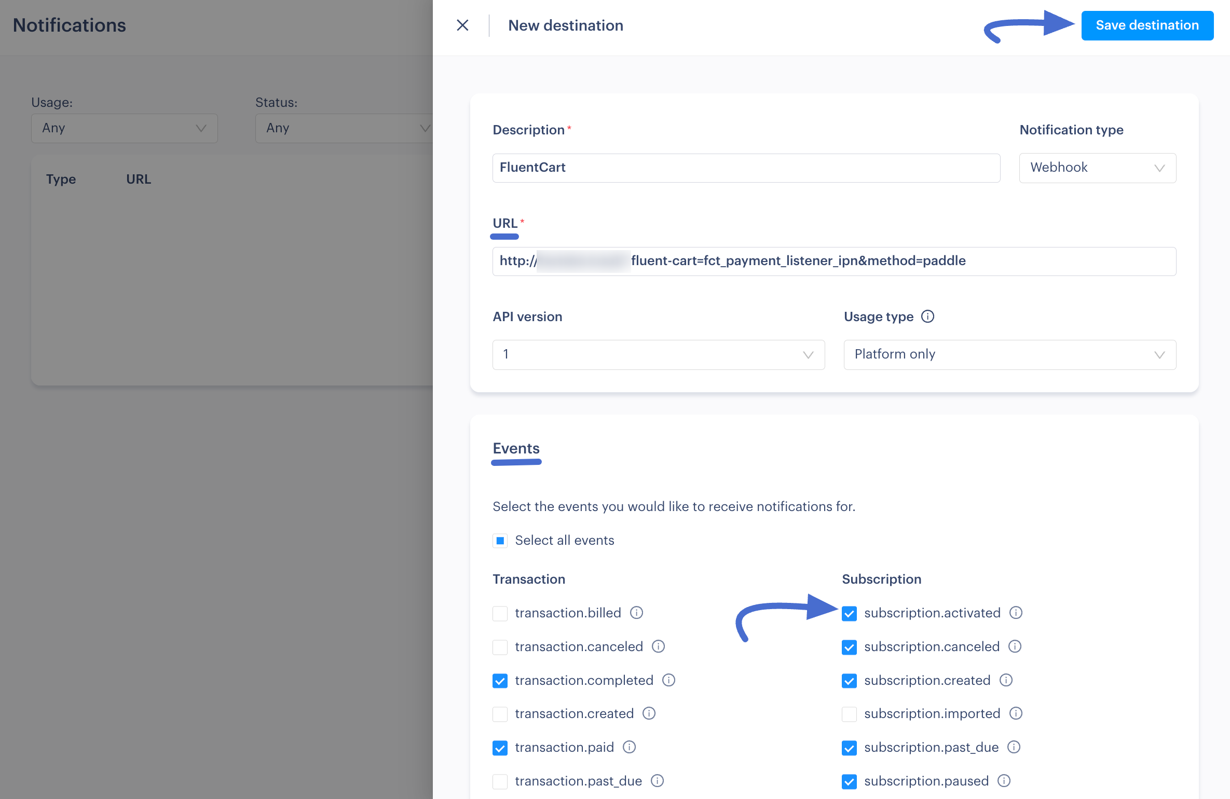
Task: Click info icon beside transaction.completed
Action: pyautogui.click(x=668, y=680)
